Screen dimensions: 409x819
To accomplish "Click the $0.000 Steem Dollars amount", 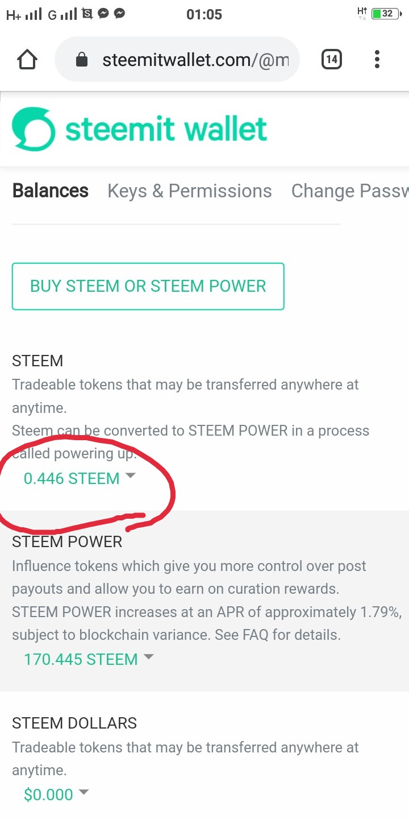I will [x=48, y=795].
